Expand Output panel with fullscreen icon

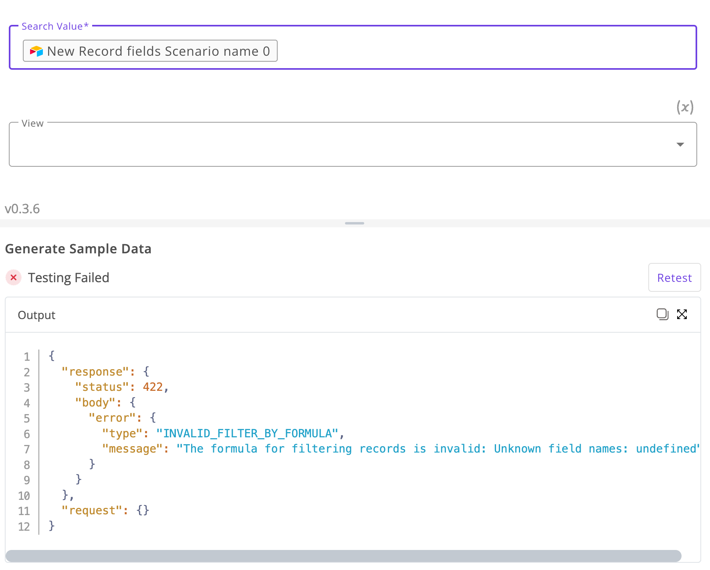click(x=682, y=314)
